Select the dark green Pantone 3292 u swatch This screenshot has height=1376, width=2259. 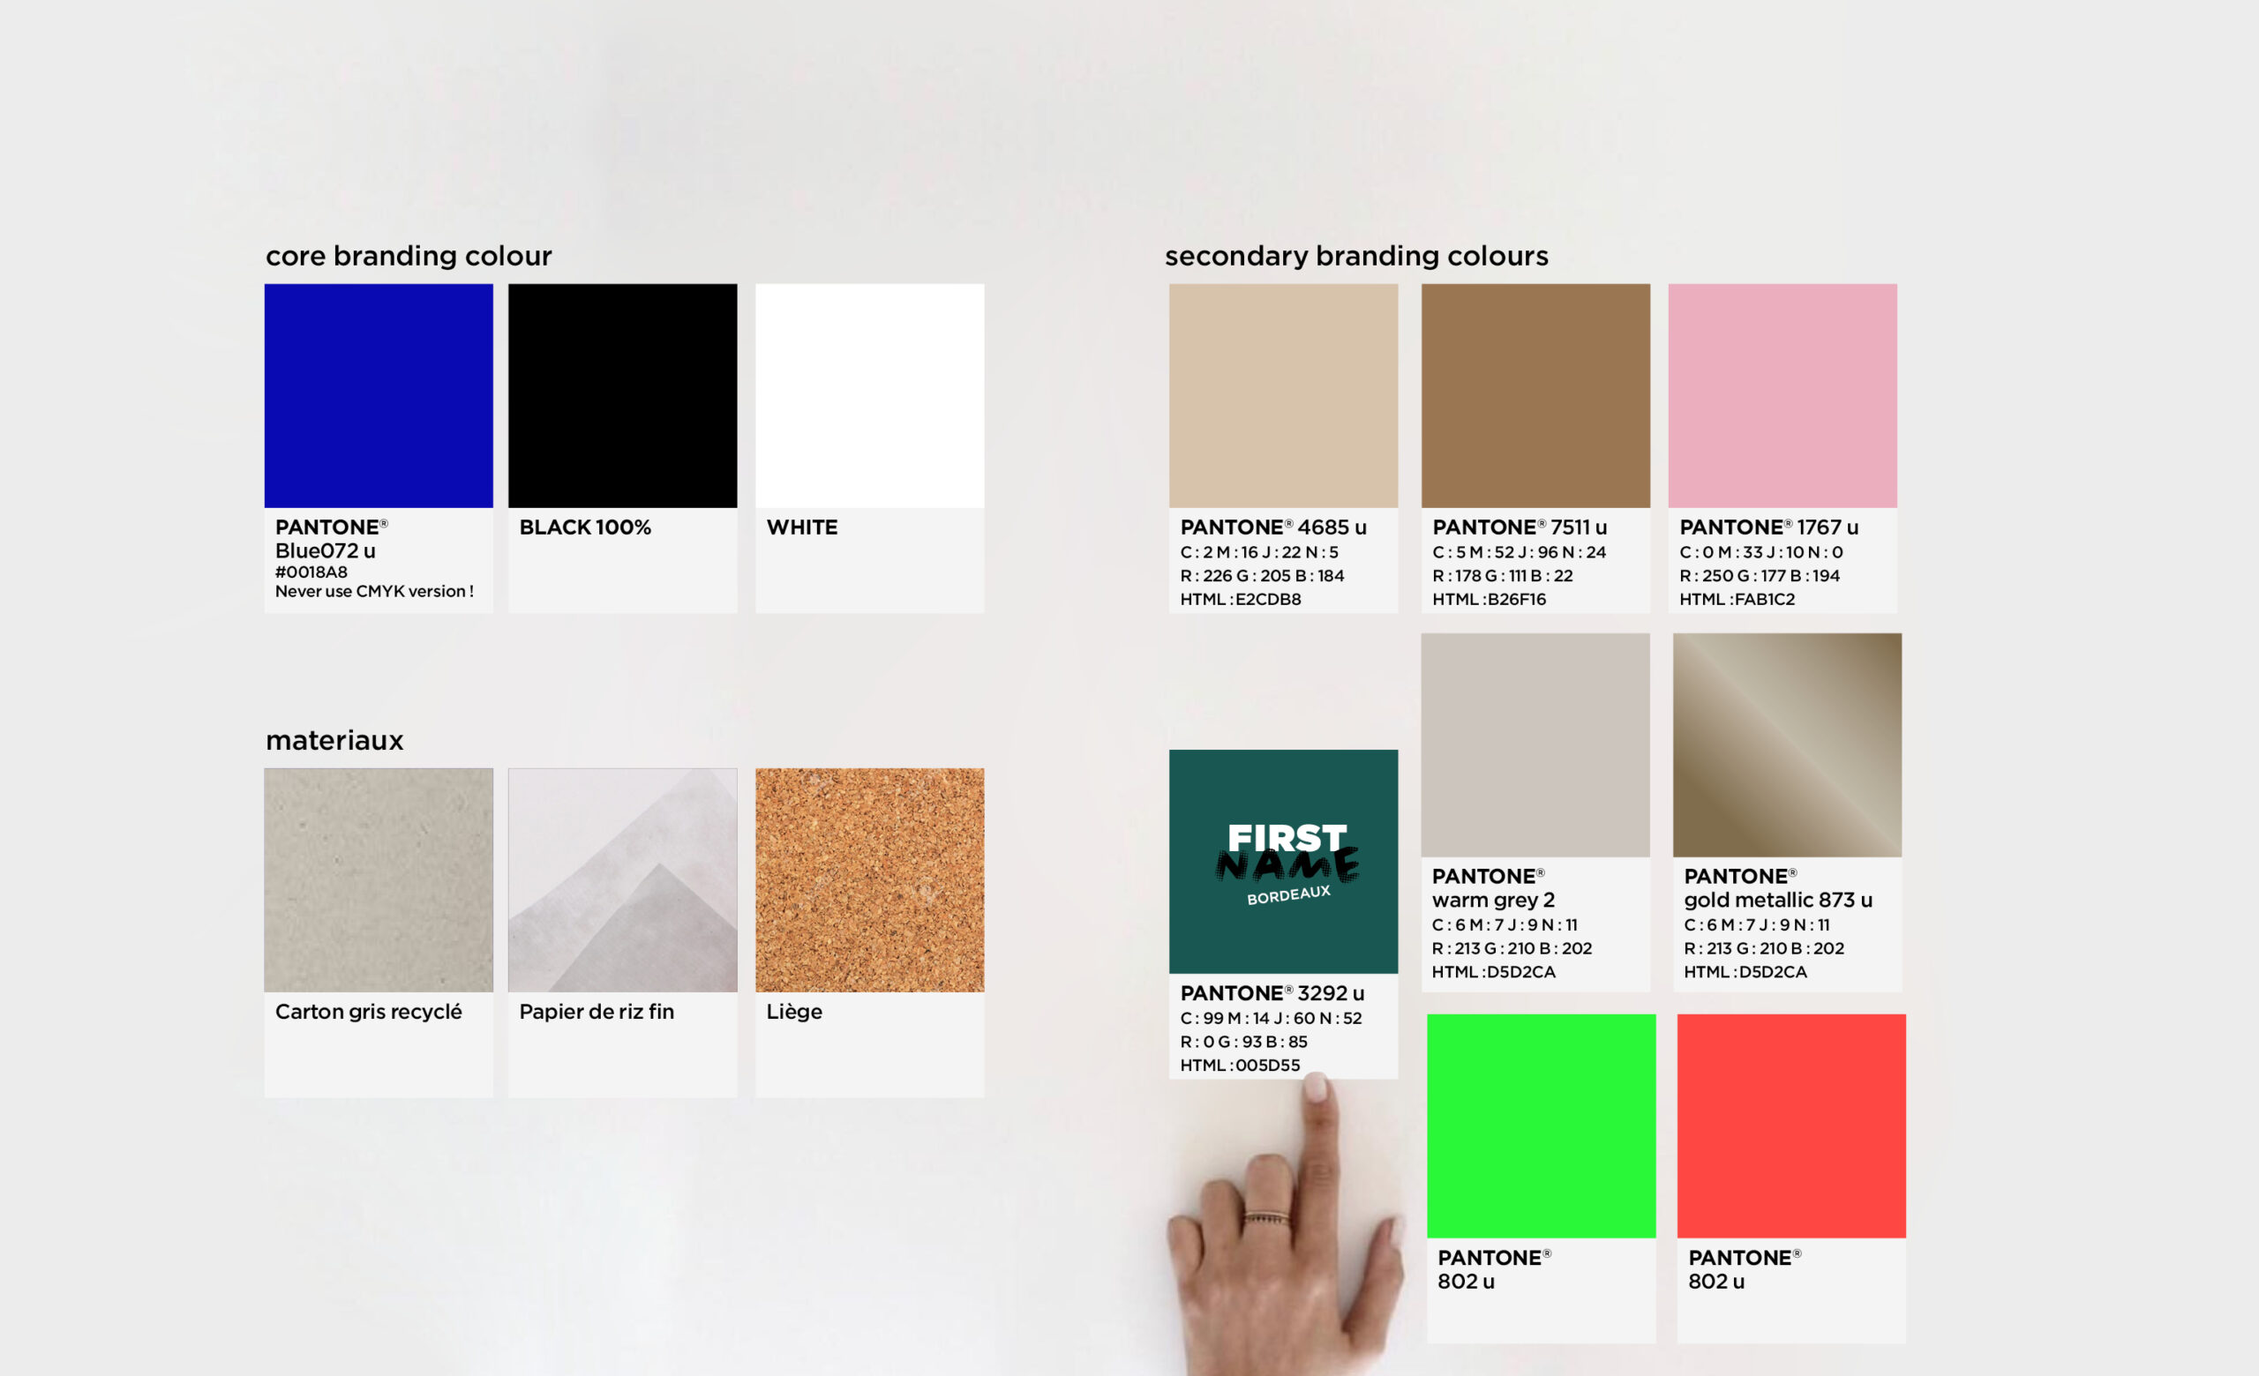(x=1284, y=861)
